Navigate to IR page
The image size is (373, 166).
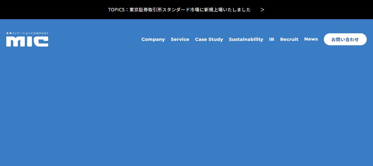pyautogui.click(x=272, y=39)
